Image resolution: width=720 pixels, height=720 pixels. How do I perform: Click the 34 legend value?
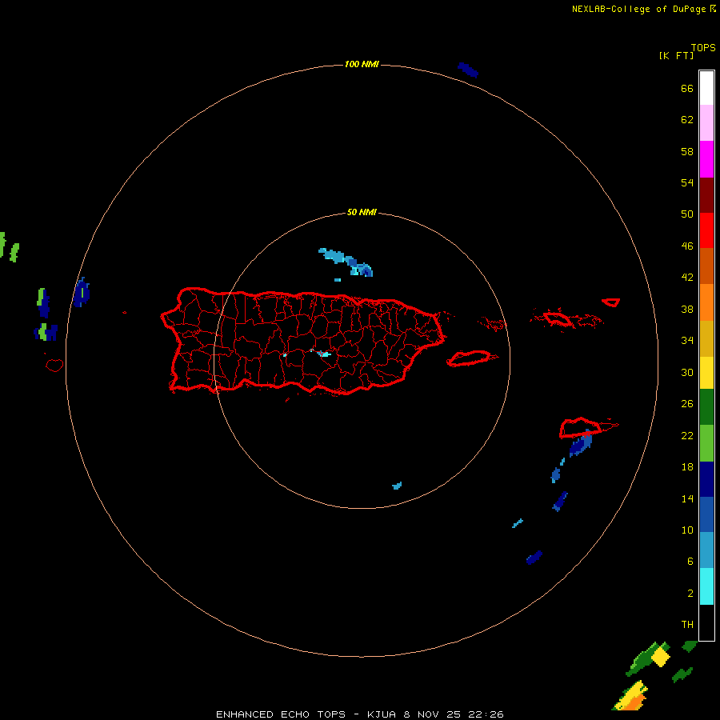coord(687,340)
